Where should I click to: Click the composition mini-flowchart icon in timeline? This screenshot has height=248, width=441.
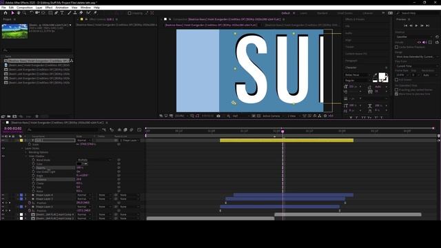click(104, 130)
